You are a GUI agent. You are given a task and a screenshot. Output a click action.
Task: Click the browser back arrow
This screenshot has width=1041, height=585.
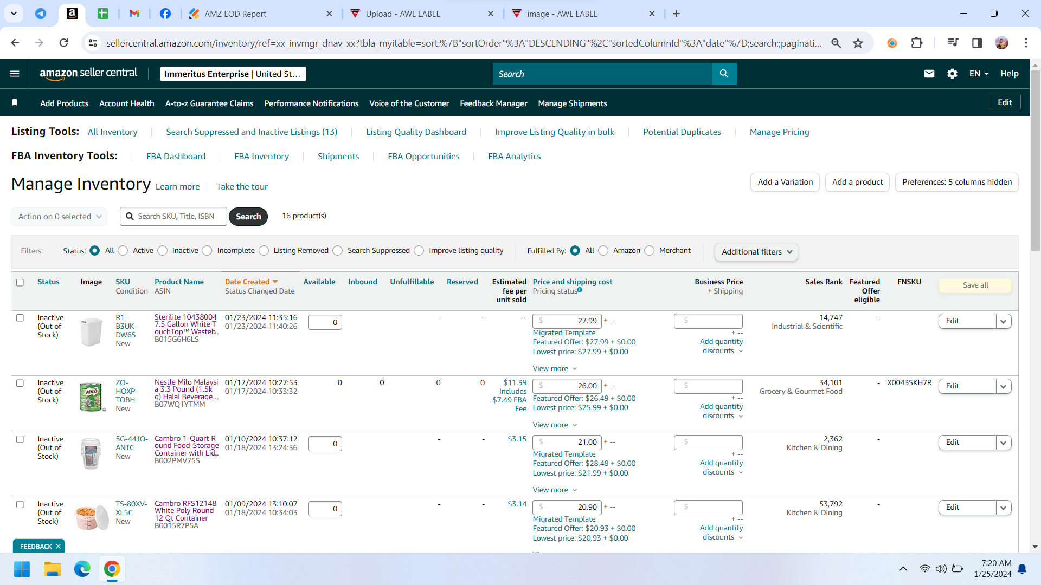click(x=15, y=43)
